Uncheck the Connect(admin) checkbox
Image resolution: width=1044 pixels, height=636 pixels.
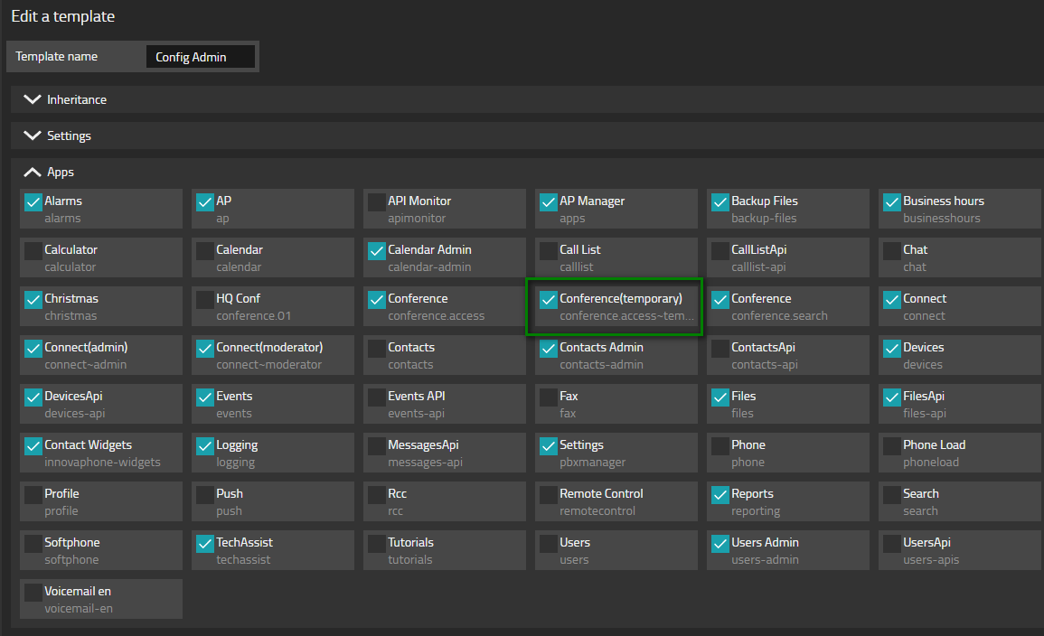pyautogui.click(x=33, y=348)
